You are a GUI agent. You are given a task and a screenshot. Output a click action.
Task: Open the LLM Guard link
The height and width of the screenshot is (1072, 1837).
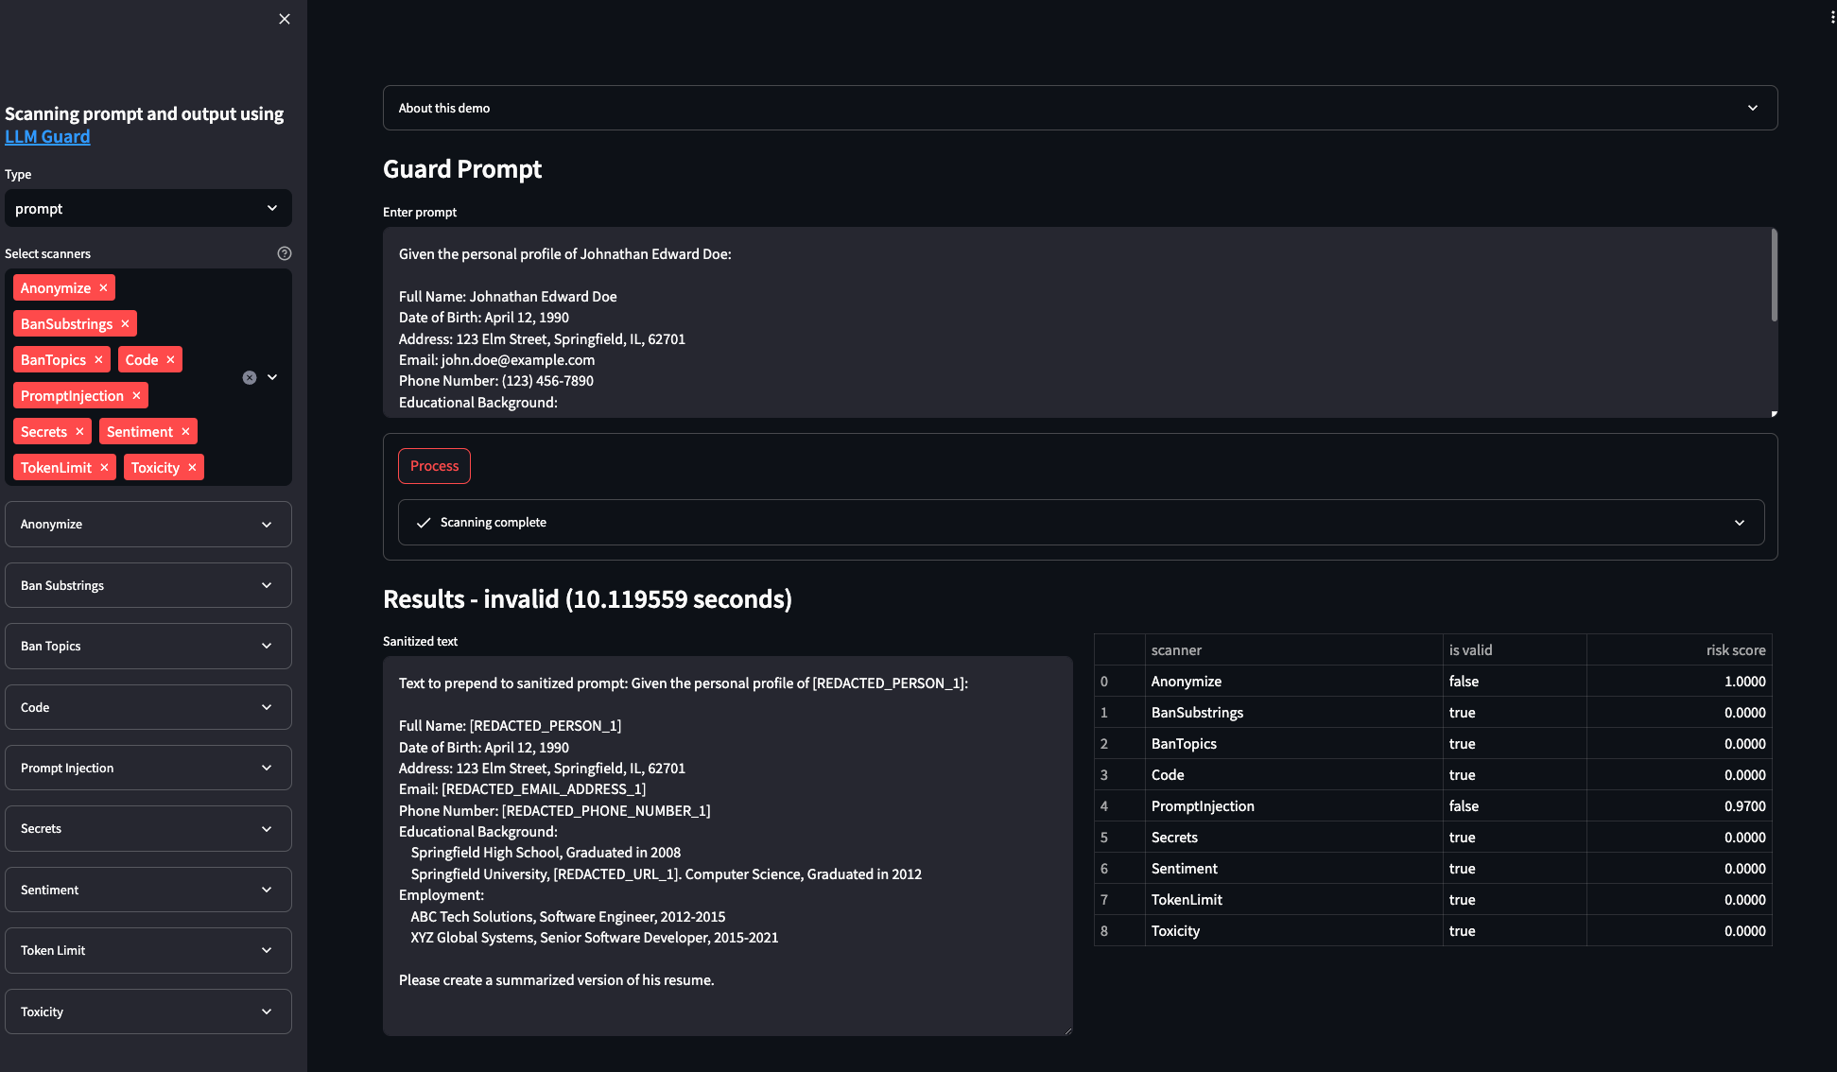point(47,137)
